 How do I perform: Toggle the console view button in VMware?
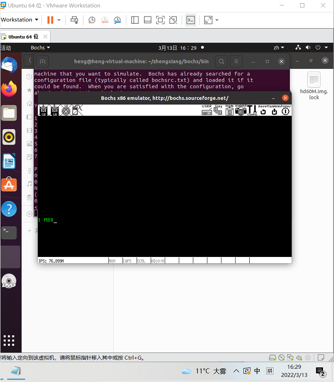click(x=190, y=20)
